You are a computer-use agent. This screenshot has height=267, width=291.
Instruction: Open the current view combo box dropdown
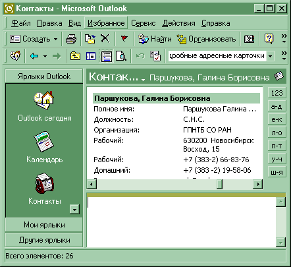(x=270, y=56)
